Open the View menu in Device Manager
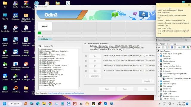 169,44
